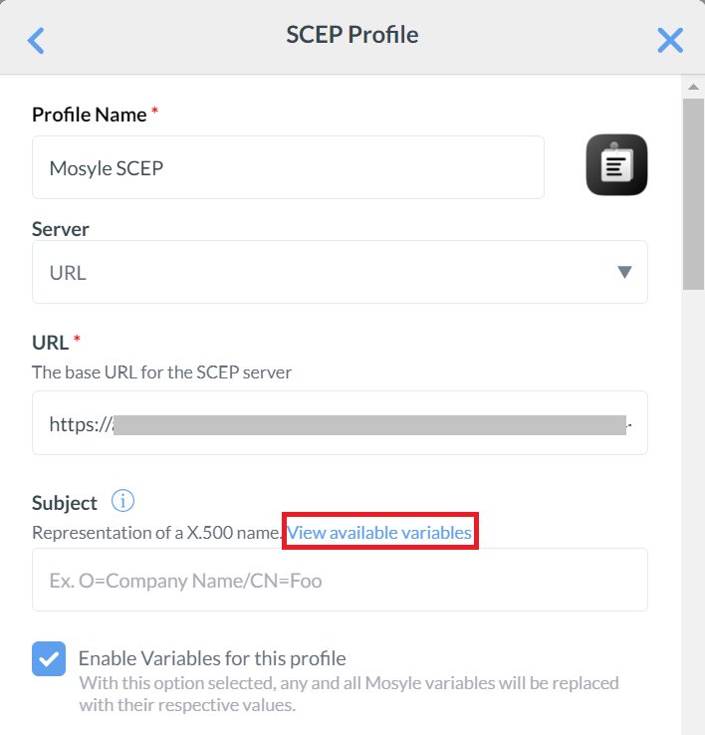Click the Server field label
This screenshot has width=705, height=735.
tap(61, 229)
